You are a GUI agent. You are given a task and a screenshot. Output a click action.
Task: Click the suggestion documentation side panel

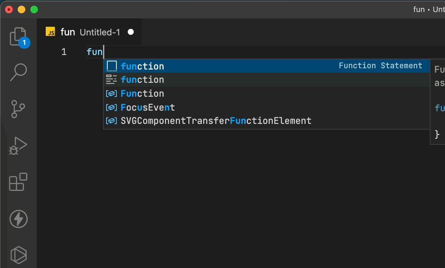[438, 102]
